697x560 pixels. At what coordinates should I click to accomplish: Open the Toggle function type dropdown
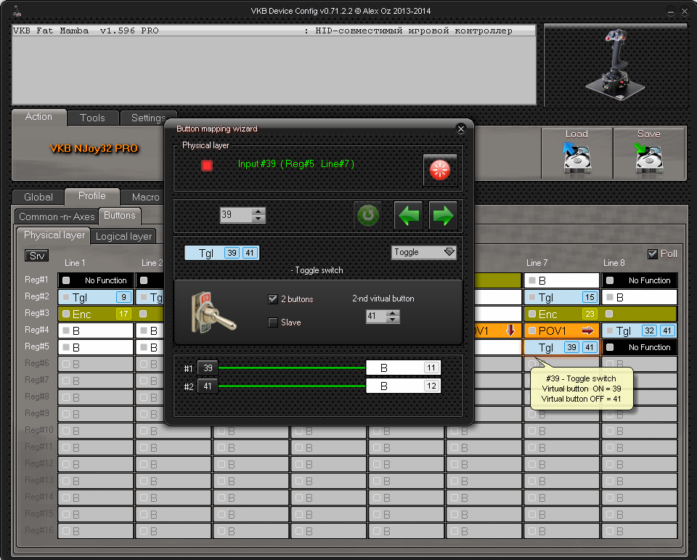coord(423,252)
